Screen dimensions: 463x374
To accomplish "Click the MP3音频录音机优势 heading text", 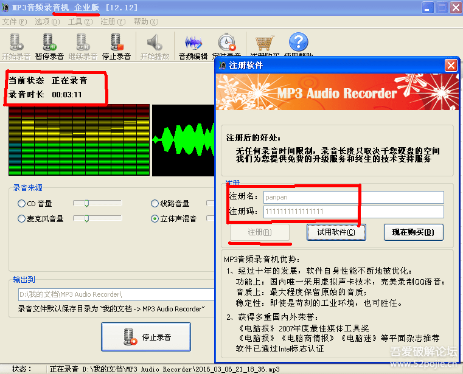I will click(x=262, y=259).
